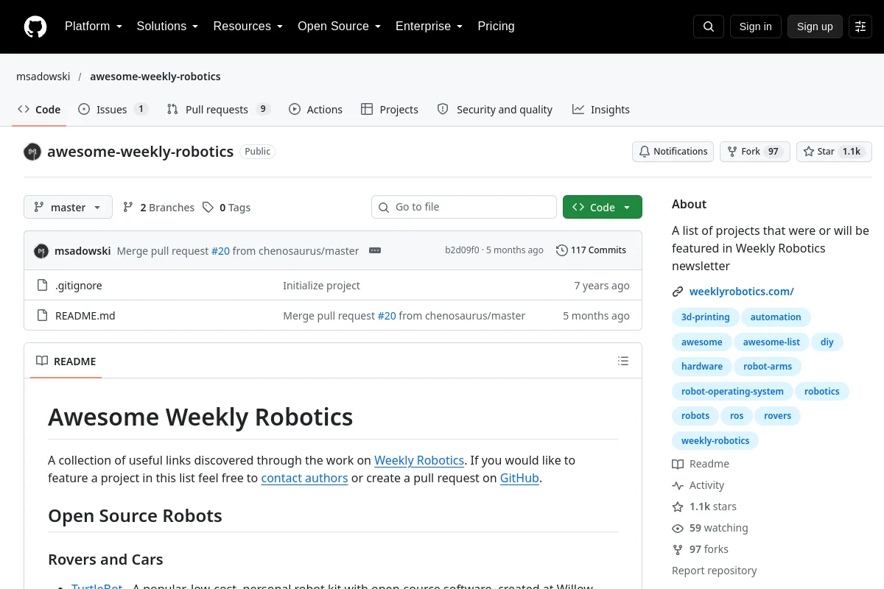Click the Sign in button
Screen dimensions: 884x589
[755, 27]
